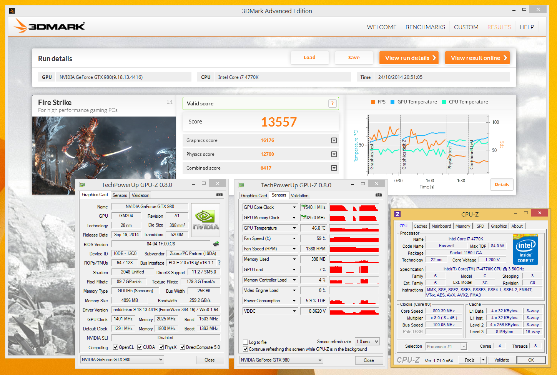This screenshot has width=557, height=375.
Task: Click the chart Details button
Action: click(x=502, y=185)
